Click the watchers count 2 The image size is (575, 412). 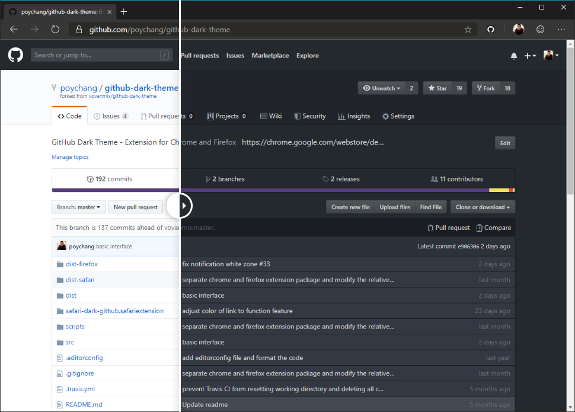(x=411, y=88)
